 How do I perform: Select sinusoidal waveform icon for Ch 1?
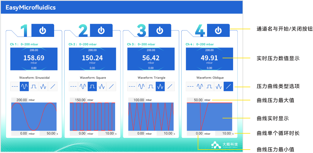point(24,86)
